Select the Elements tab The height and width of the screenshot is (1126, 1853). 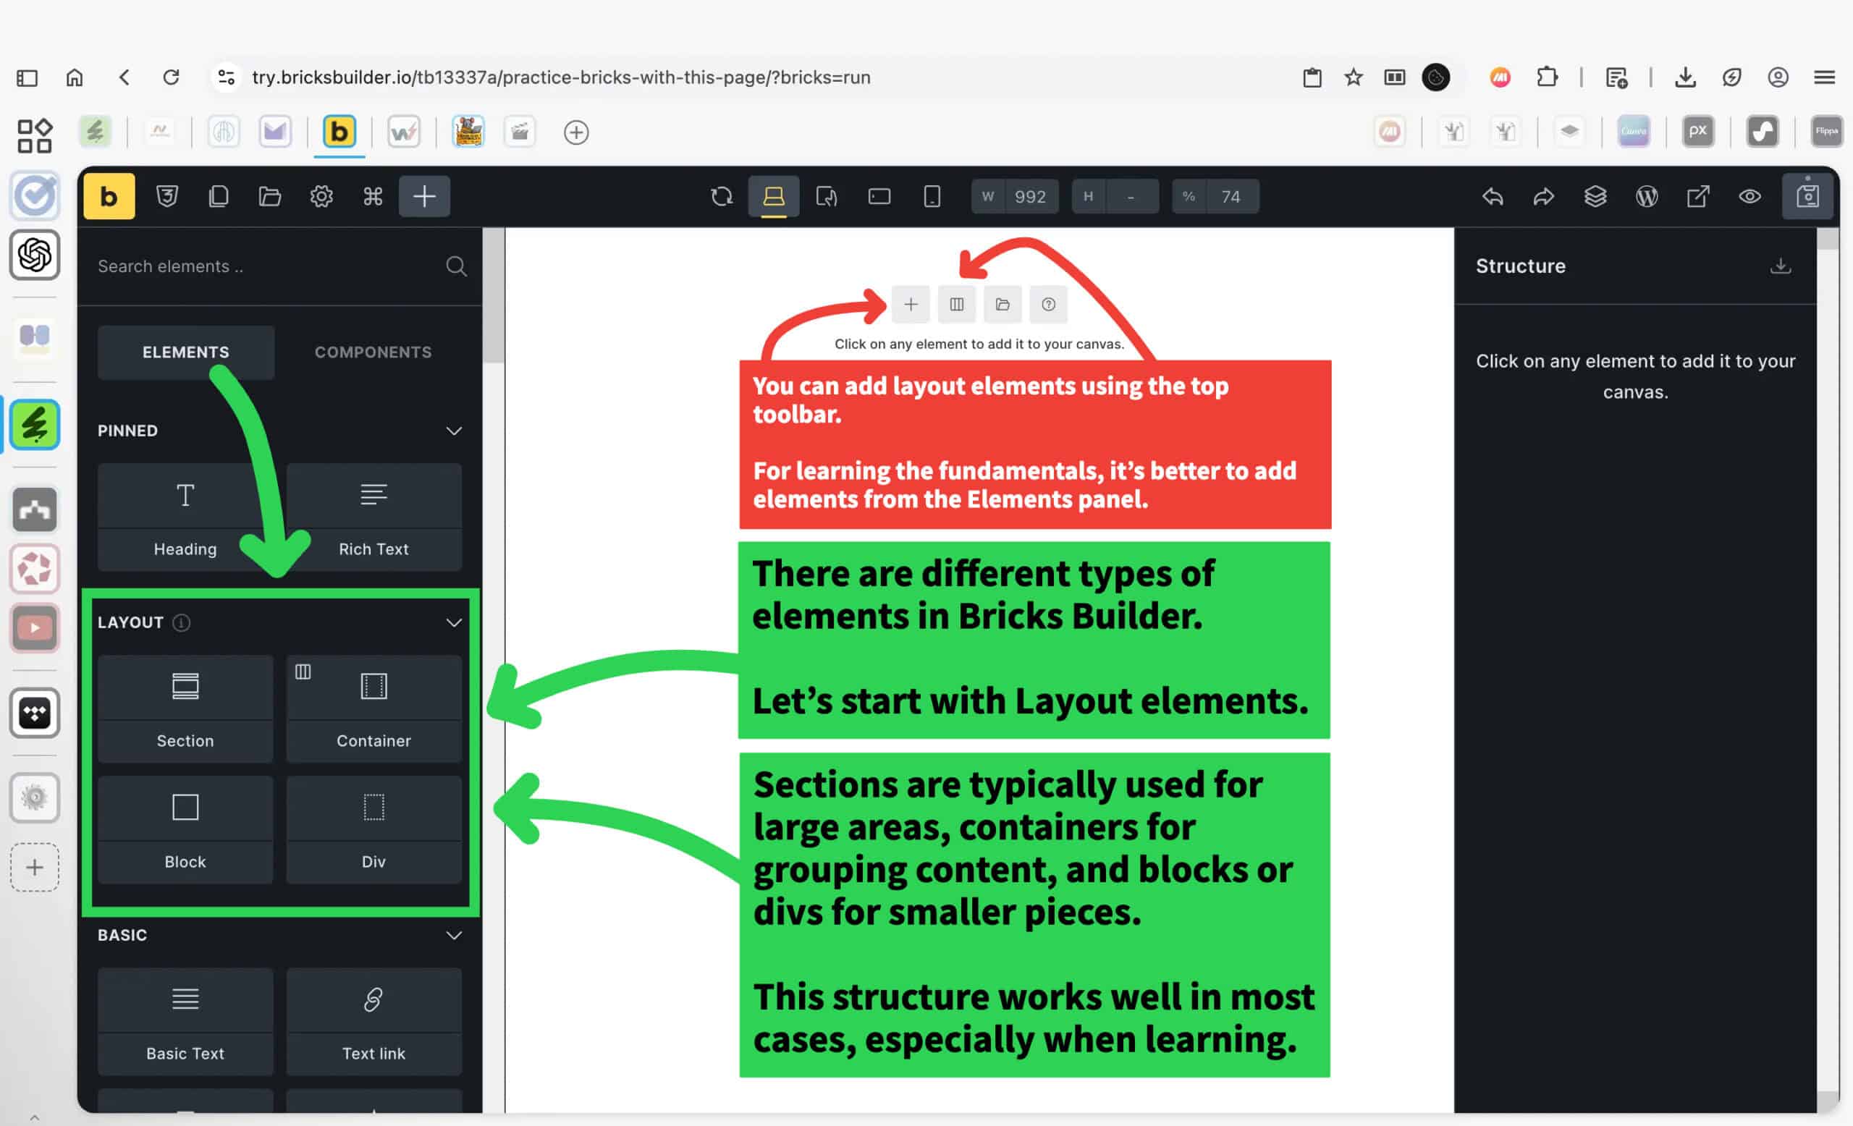[186, 352]
